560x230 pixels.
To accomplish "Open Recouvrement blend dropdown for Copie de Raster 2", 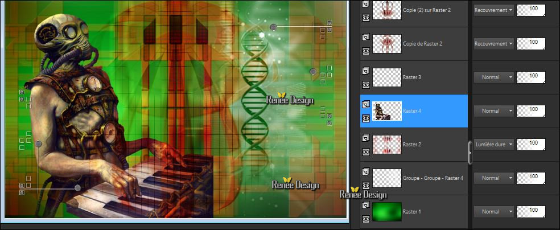I will click(493, 44).
